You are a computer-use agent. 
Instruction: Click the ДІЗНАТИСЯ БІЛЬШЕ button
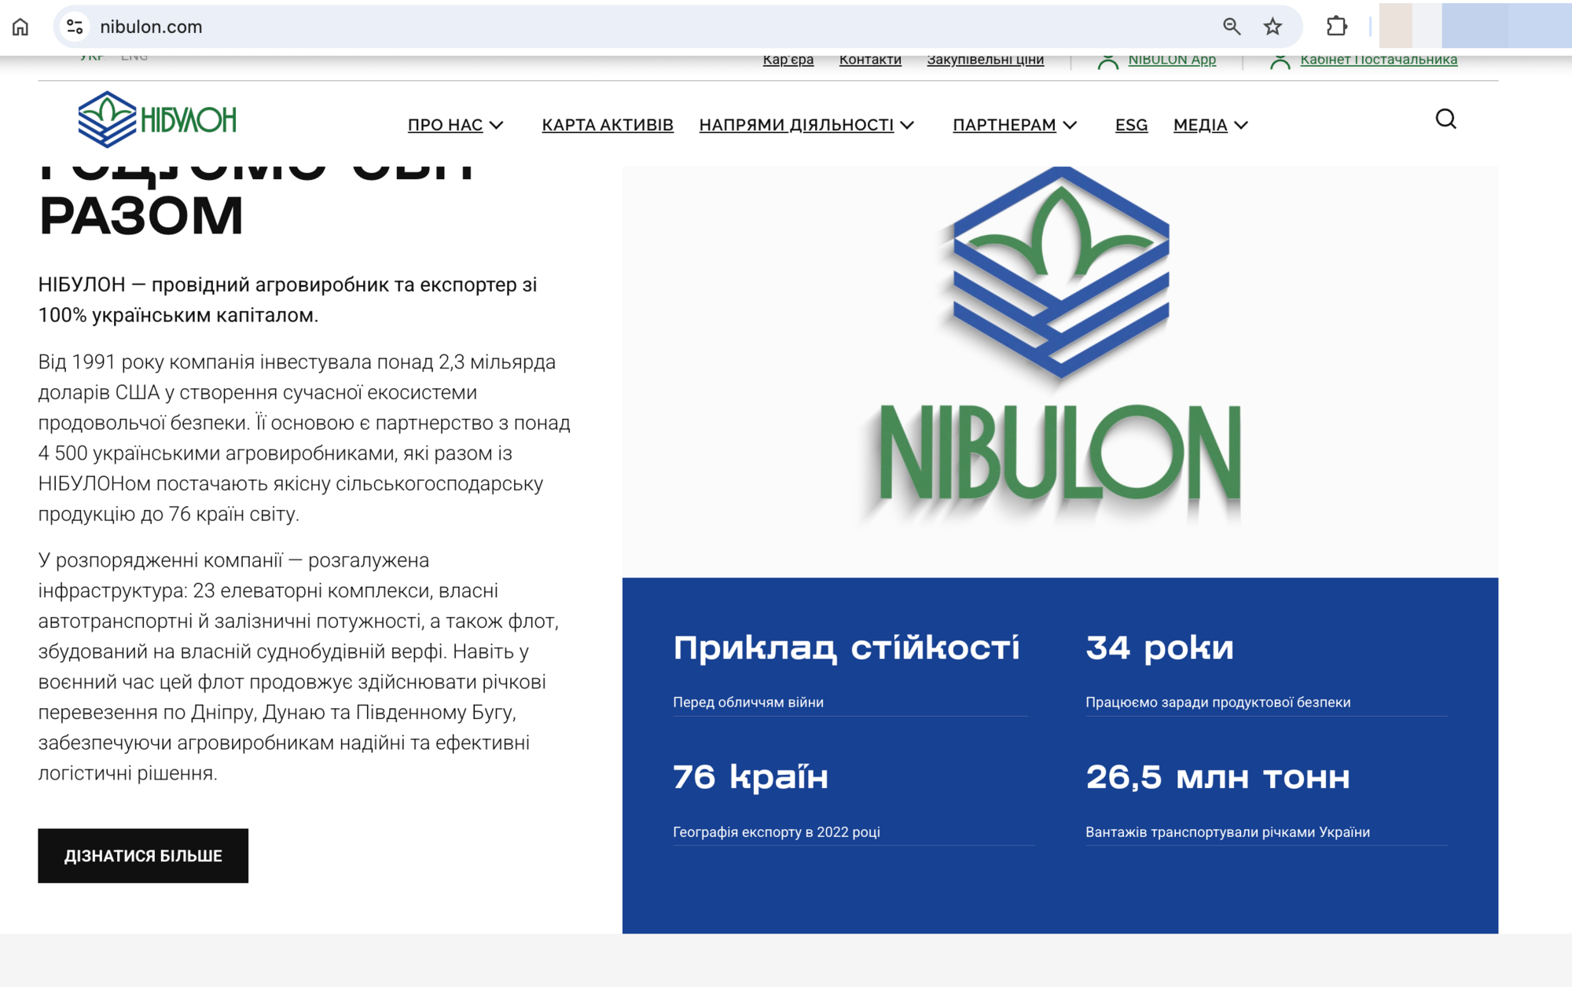pos(143,856)
